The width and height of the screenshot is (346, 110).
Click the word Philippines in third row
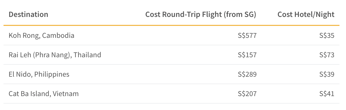point(52,74)
